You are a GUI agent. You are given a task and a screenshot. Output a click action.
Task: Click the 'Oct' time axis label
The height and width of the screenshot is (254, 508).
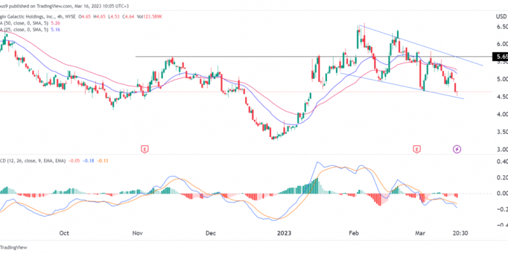pyautogui.click(x=65, y=233)
